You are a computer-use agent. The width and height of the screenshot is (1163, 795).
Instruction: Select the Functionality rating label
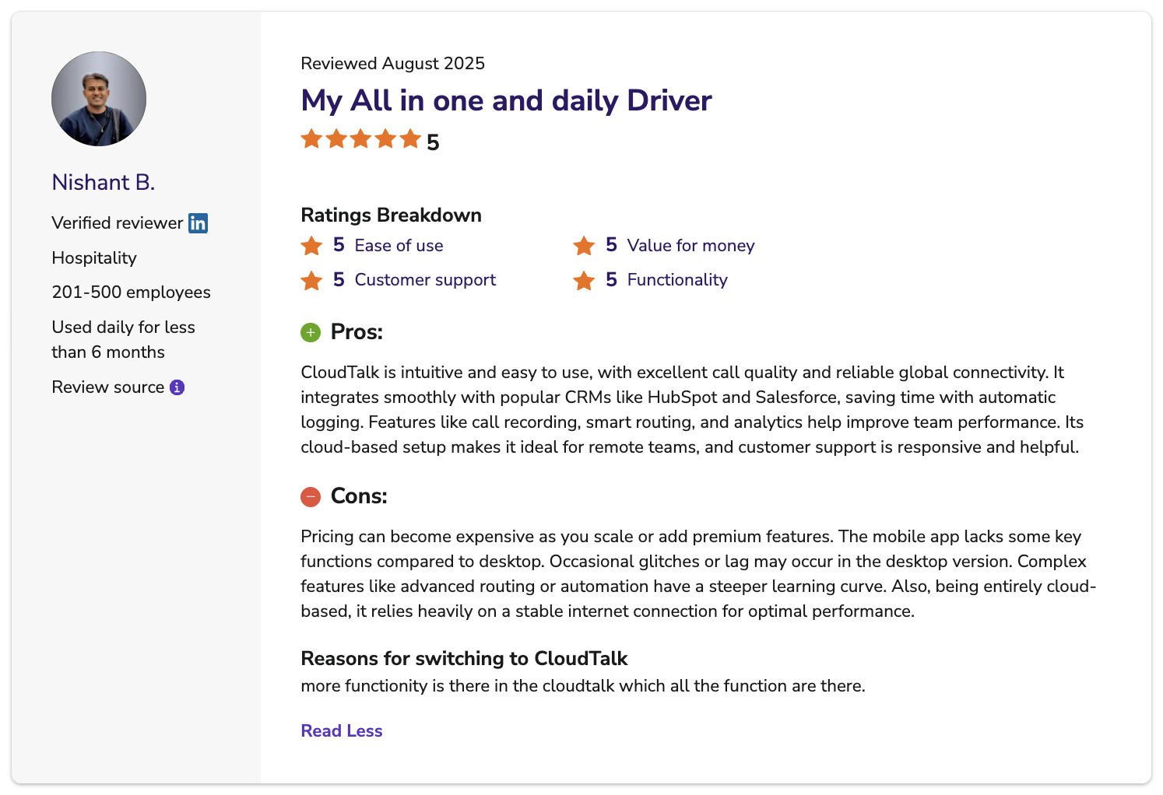coord(677,280)
